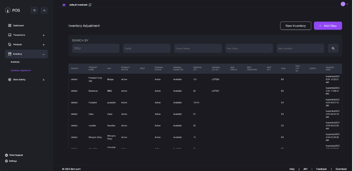Click the Add New button

point(328,26)
